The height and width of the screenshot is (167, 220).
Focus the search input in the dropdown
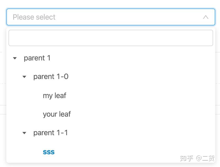click(111, 38)
